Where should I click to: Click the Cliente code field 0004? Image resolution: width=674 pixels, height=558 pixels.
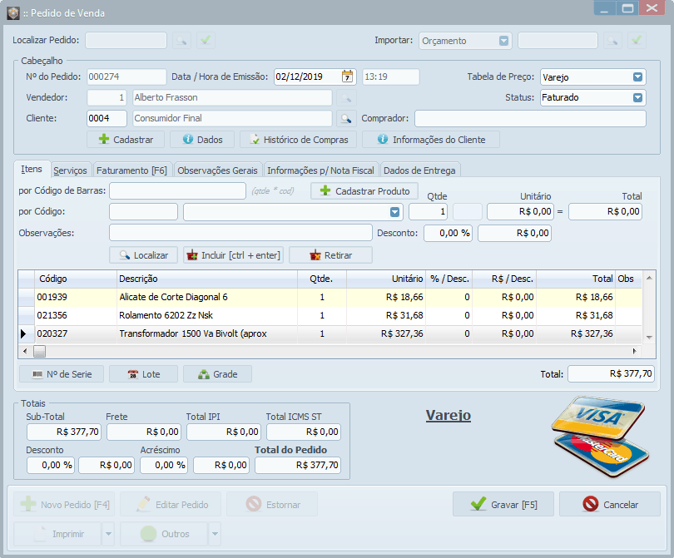tap(107, 119)
